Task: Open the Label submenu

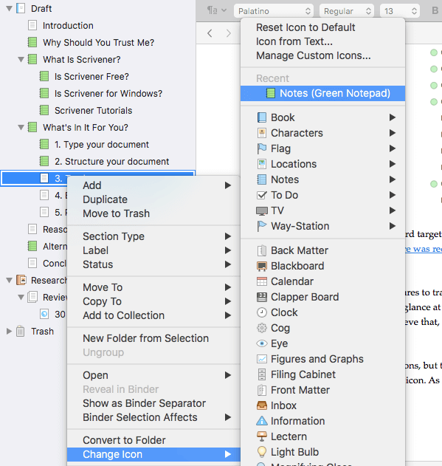Action: [x=154, y=250]
